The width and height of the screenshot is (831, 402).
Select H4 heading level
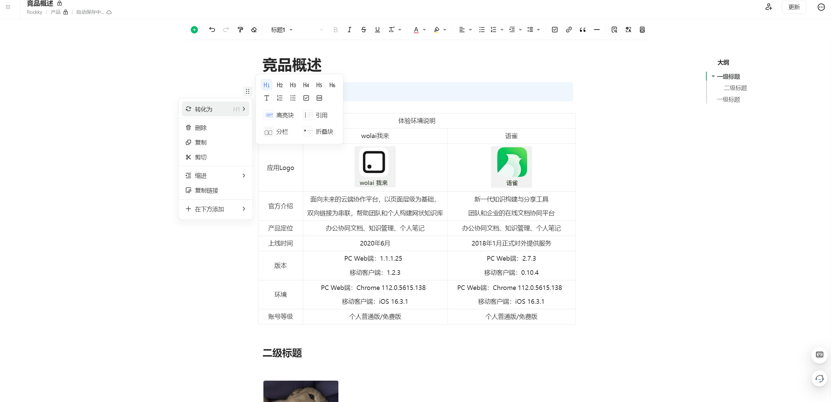[x=306, y=85]
